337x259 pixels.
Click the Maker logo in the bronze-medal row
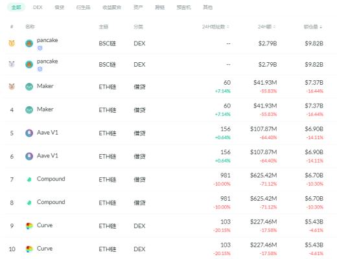29,87
